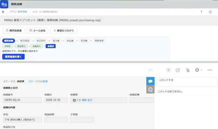This screenshot has width=218, height=129.
Task: Click the 未申請 status chip
Action: pos(7,46)
